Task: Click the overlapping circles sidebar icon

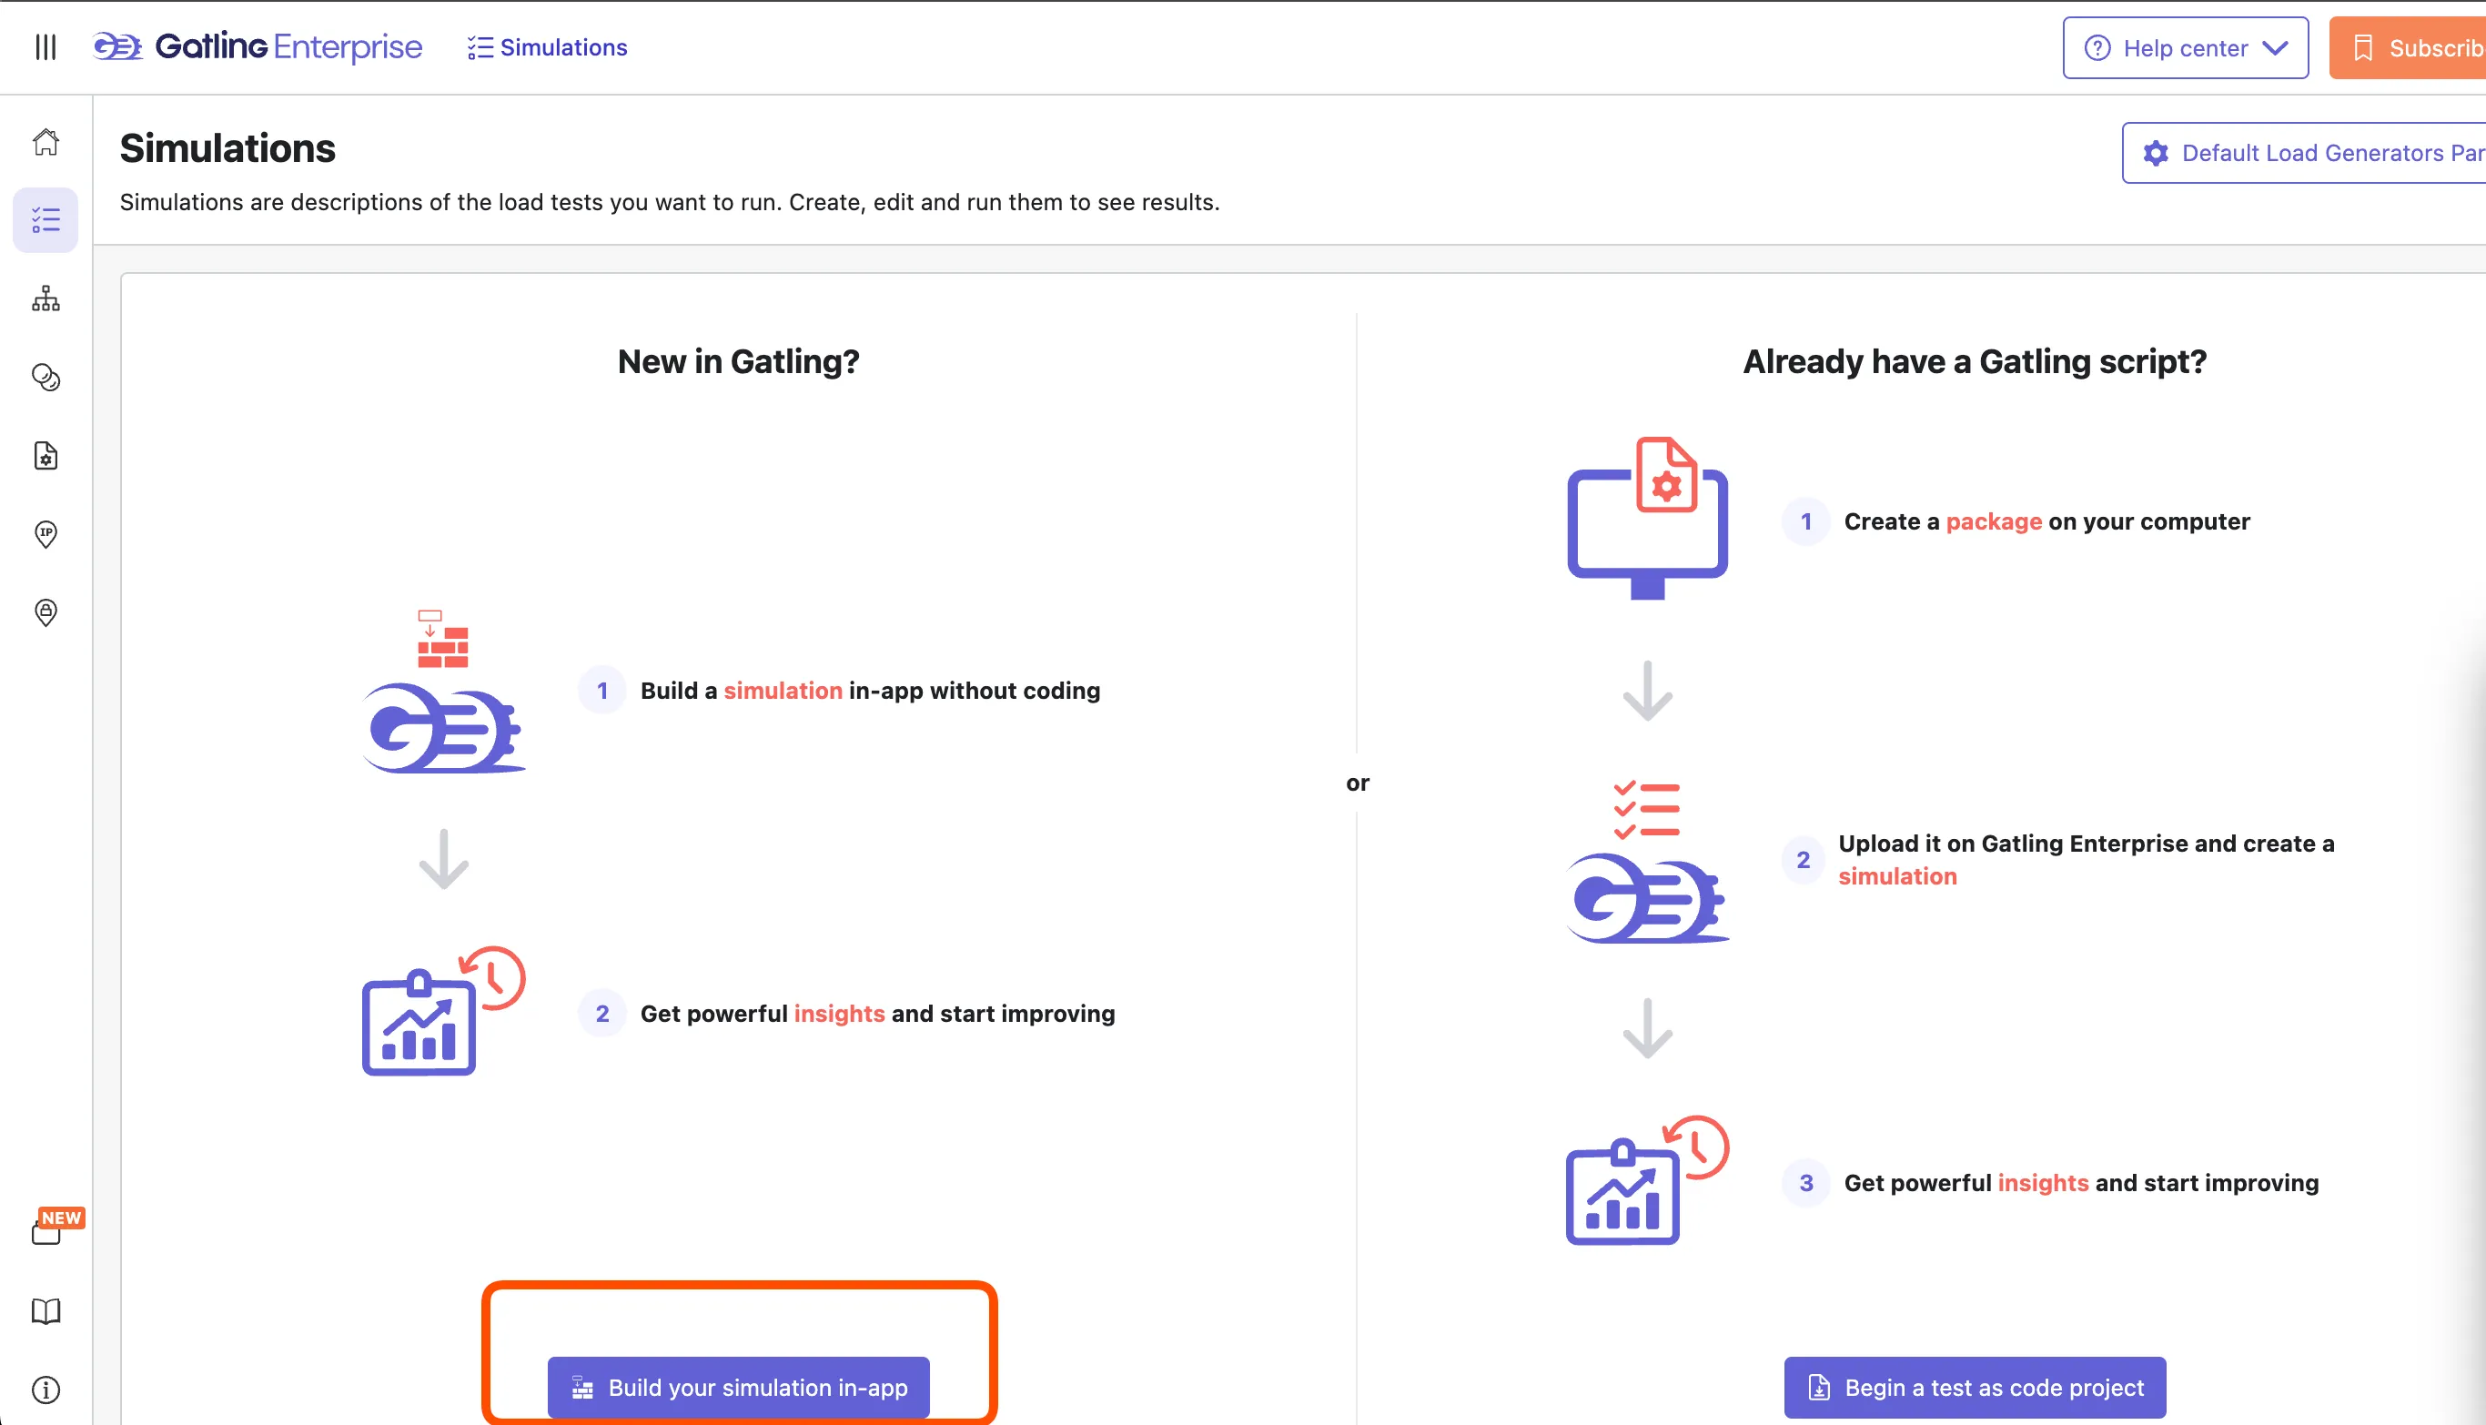Action: tap(46, 378)
